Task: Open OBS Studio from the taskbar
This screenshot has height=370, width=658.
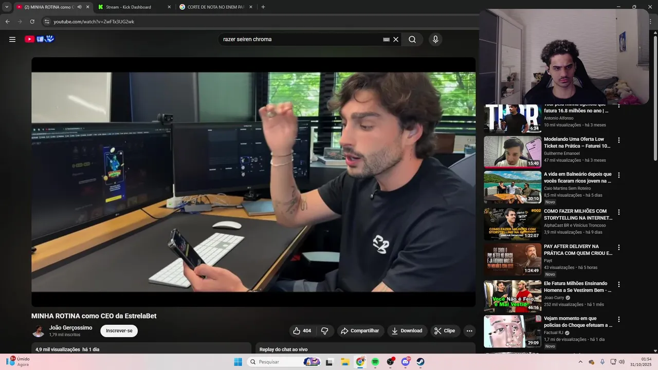Action: (391, 362)
